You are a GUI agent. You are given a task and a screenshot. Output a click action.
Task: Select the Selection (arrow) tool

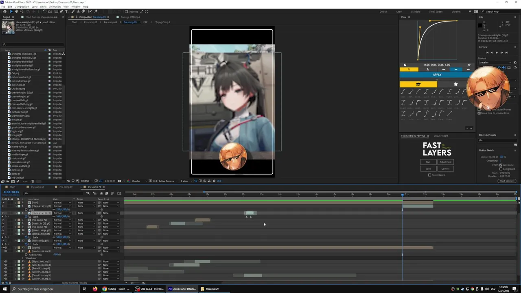(11, 11)
